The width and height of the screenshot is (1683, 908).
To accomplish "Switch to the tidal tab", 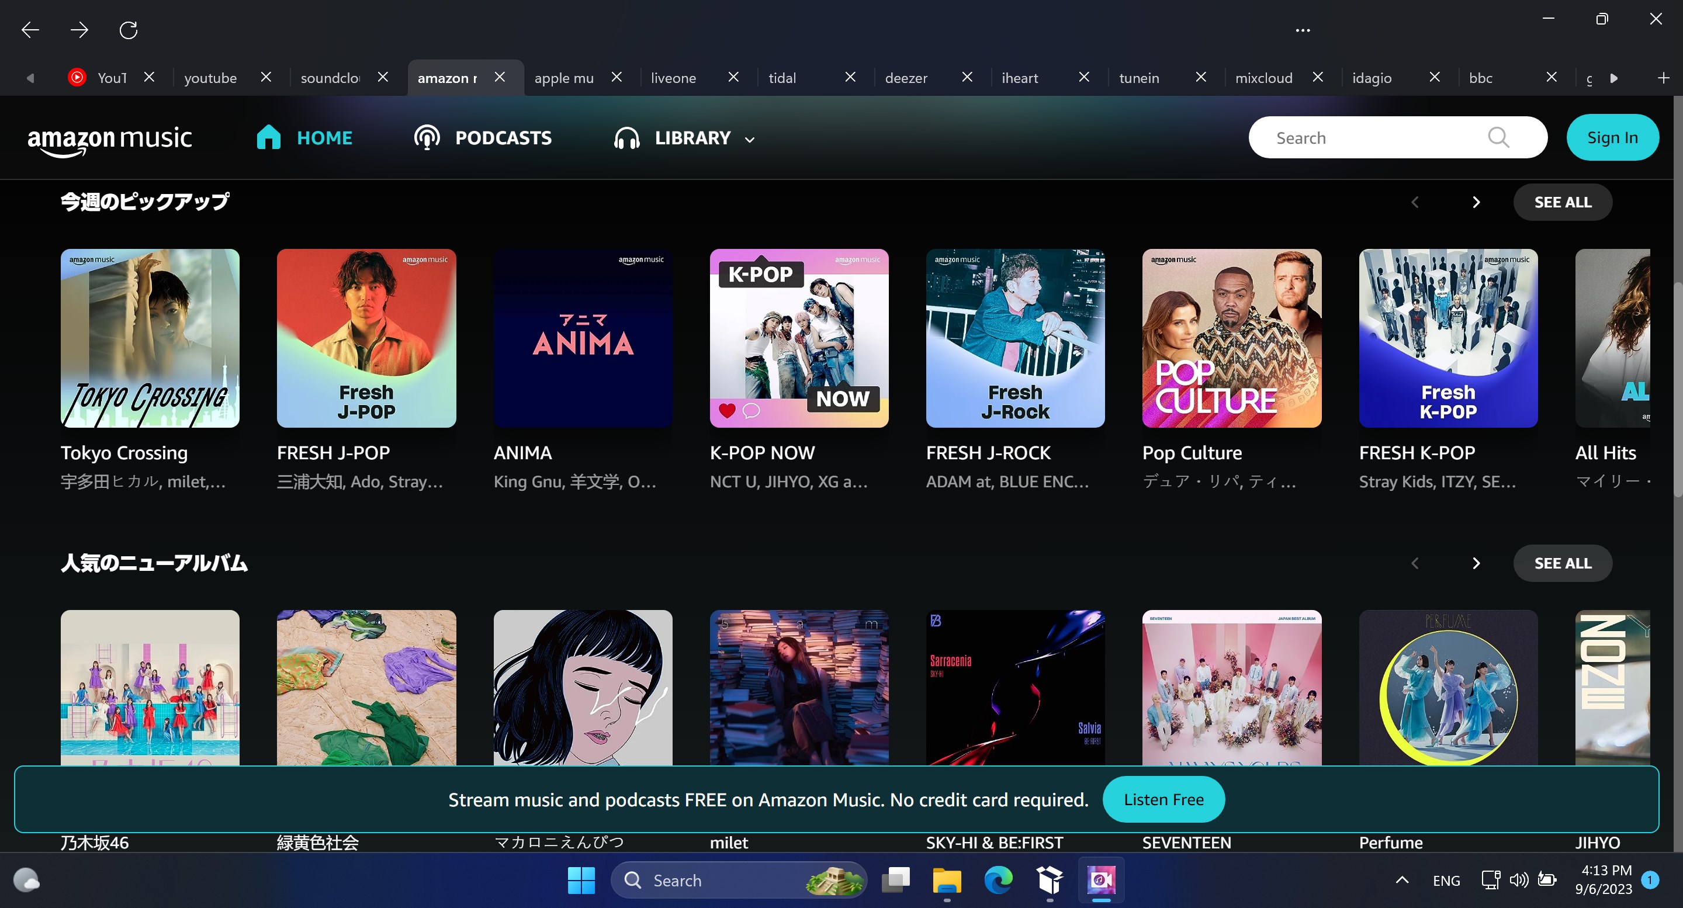I will coord(782,78).
